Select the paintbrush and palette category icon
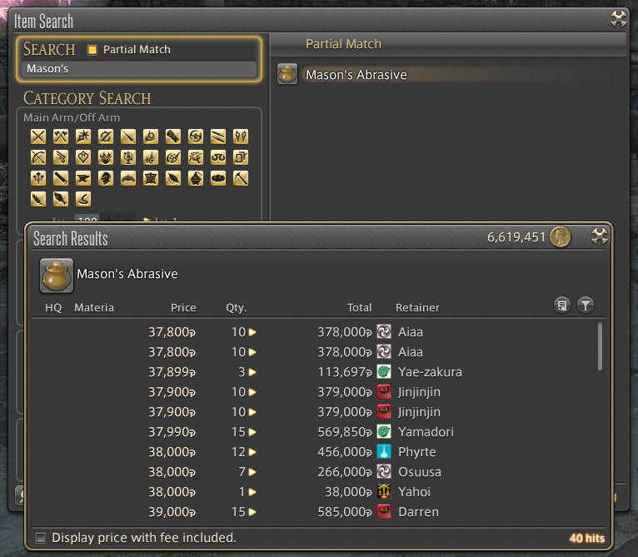 [x=173, y=157]
